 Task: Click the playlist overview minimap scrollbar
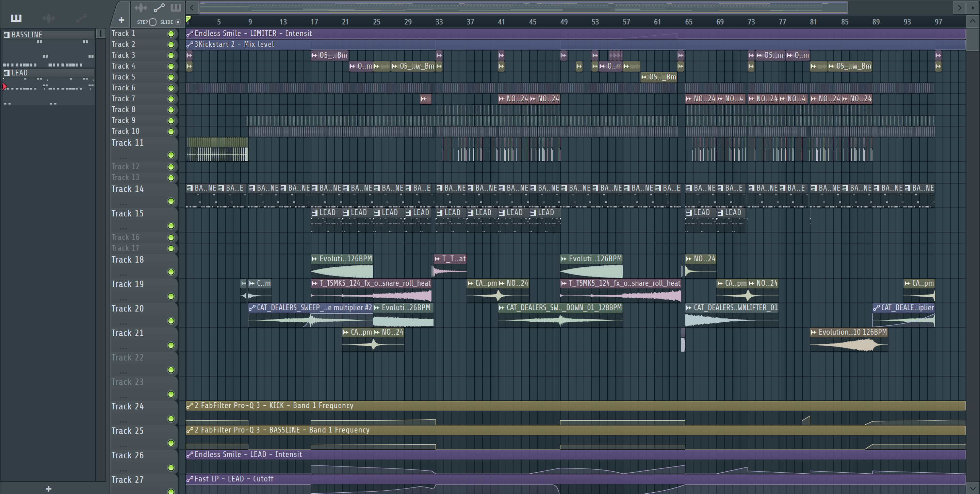point(523,7)
